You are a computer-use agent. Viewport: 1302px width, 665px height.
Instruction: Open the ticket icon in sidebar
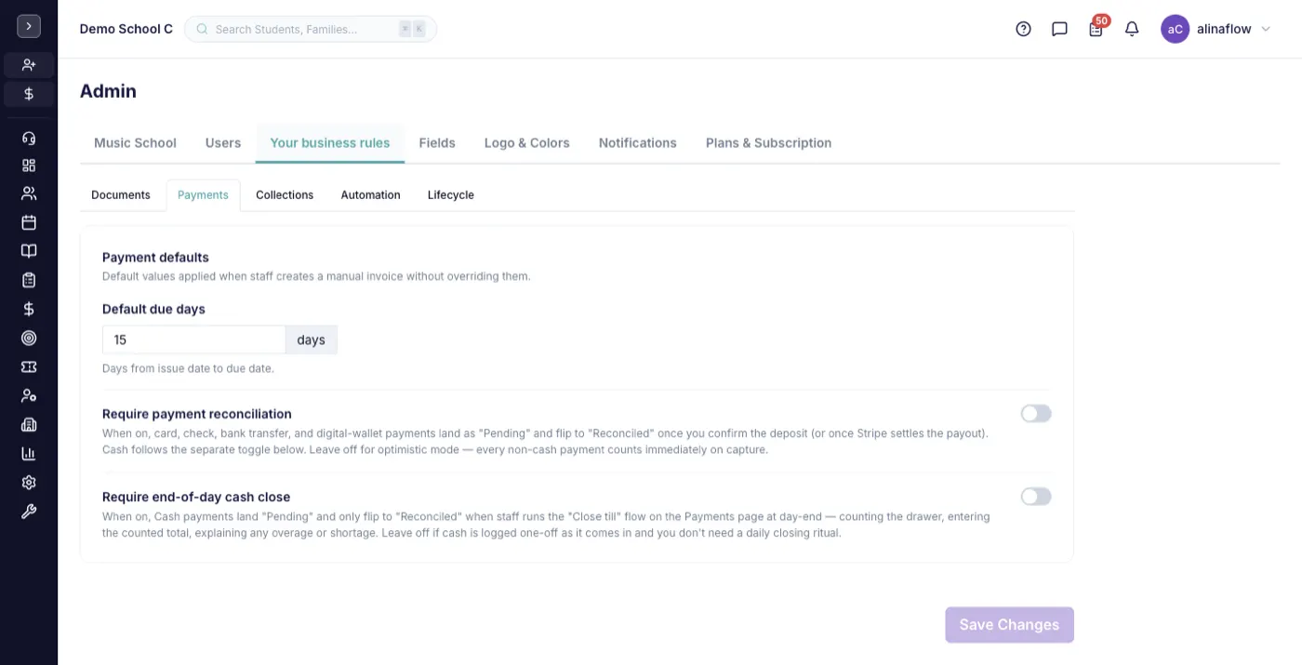tap(29, 366)
